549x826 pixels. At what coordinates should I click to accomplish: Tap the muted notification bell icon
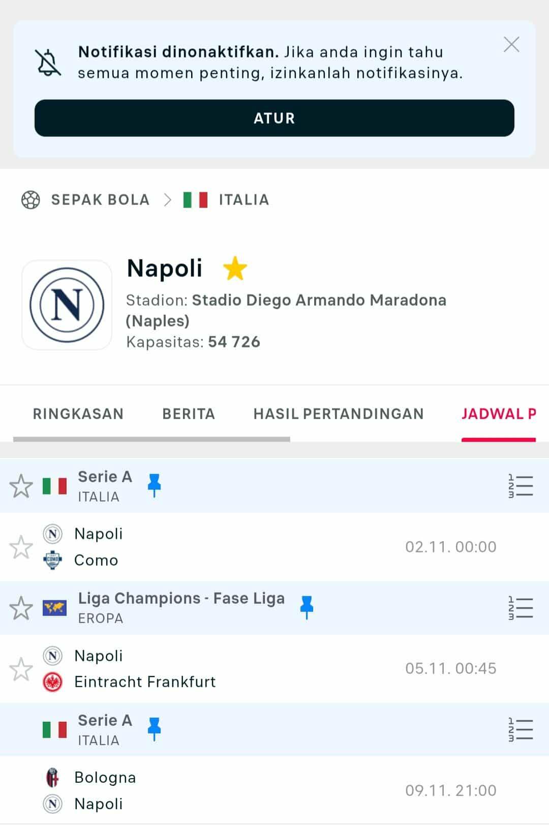pyautogui.click(x=48, y=63)
